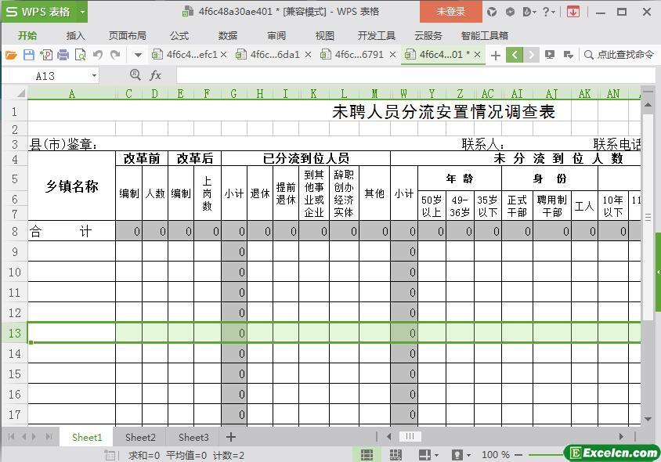The image size is (661, 462).
Task: Click the zoom magnifier icon beside formula bar
Action: 135,75
